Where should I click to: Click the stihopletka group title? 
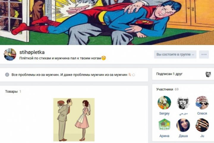[32, 52]
